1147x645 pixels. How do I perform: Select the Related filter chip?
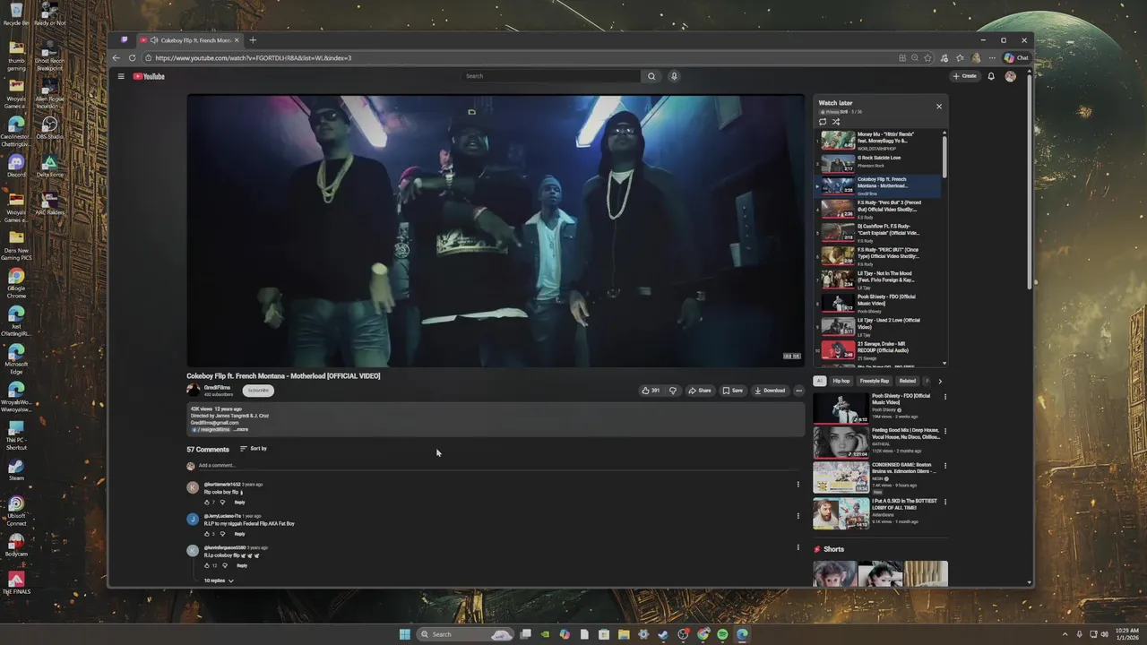coord(908,382)
